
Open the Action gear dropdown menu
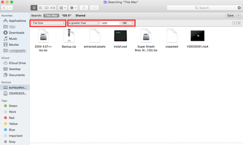coord(73,8)
